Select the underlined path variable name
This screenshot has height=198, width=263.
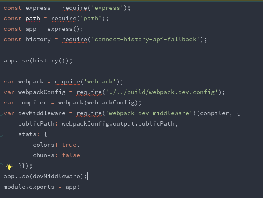(33, 19)
